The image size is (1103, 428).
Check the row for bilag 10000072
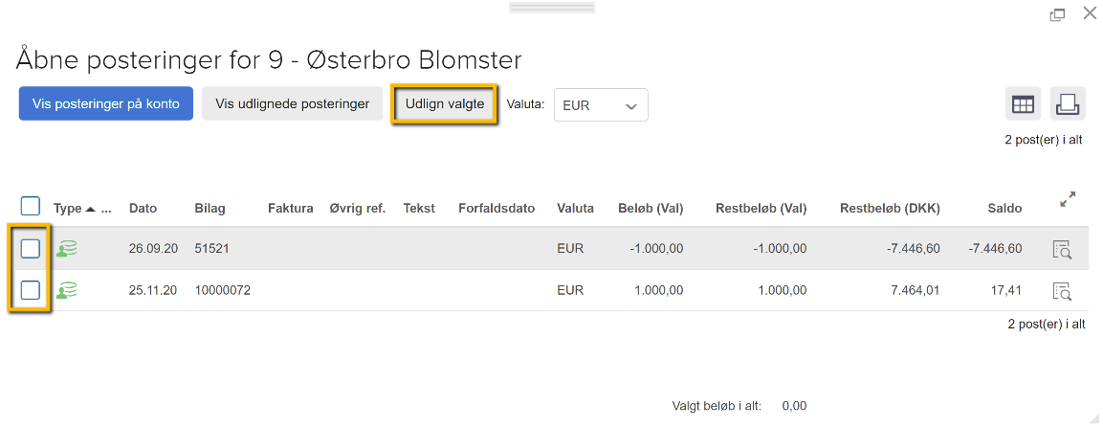[x=31, y=290]
